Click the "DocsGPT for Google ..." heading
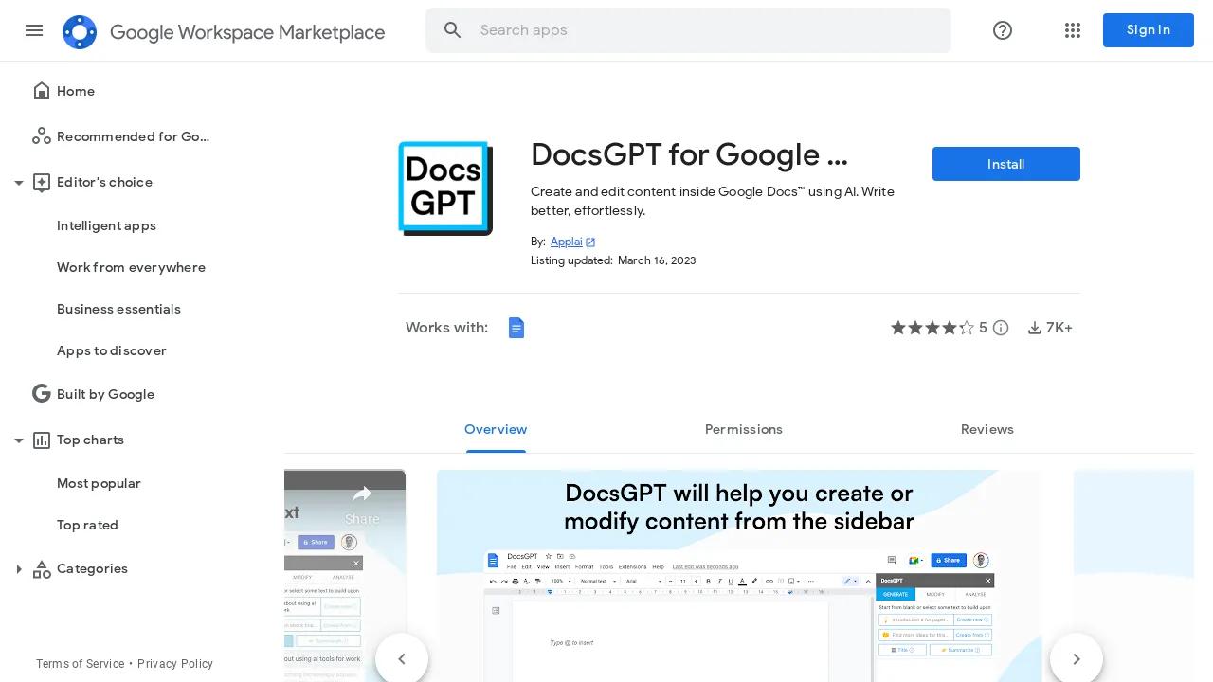The image size is (1213, 682). pos(689,154)
